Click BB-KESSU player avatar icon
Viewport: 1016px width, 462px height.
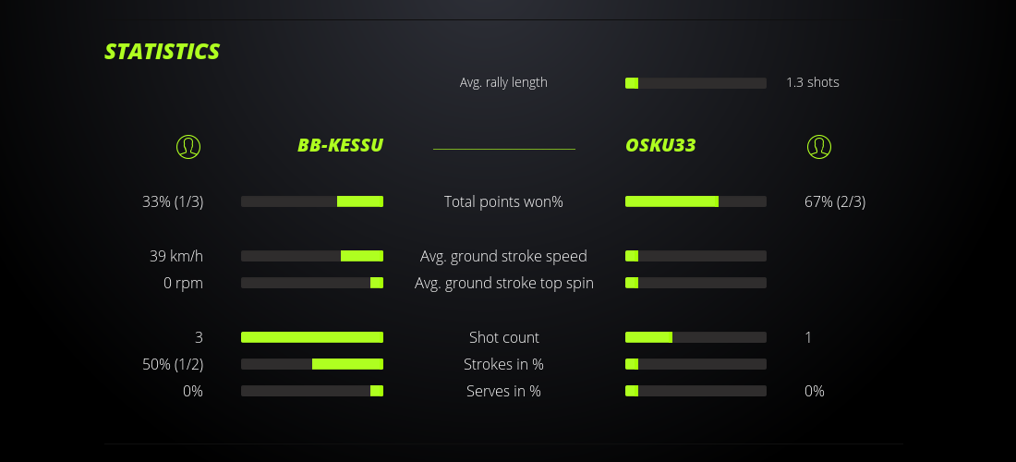click(188, 146)
